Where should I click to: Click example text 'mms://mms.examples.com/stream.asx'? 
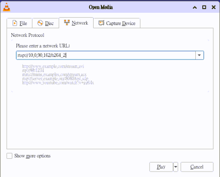pyautogui.click(x=54, y=75)
